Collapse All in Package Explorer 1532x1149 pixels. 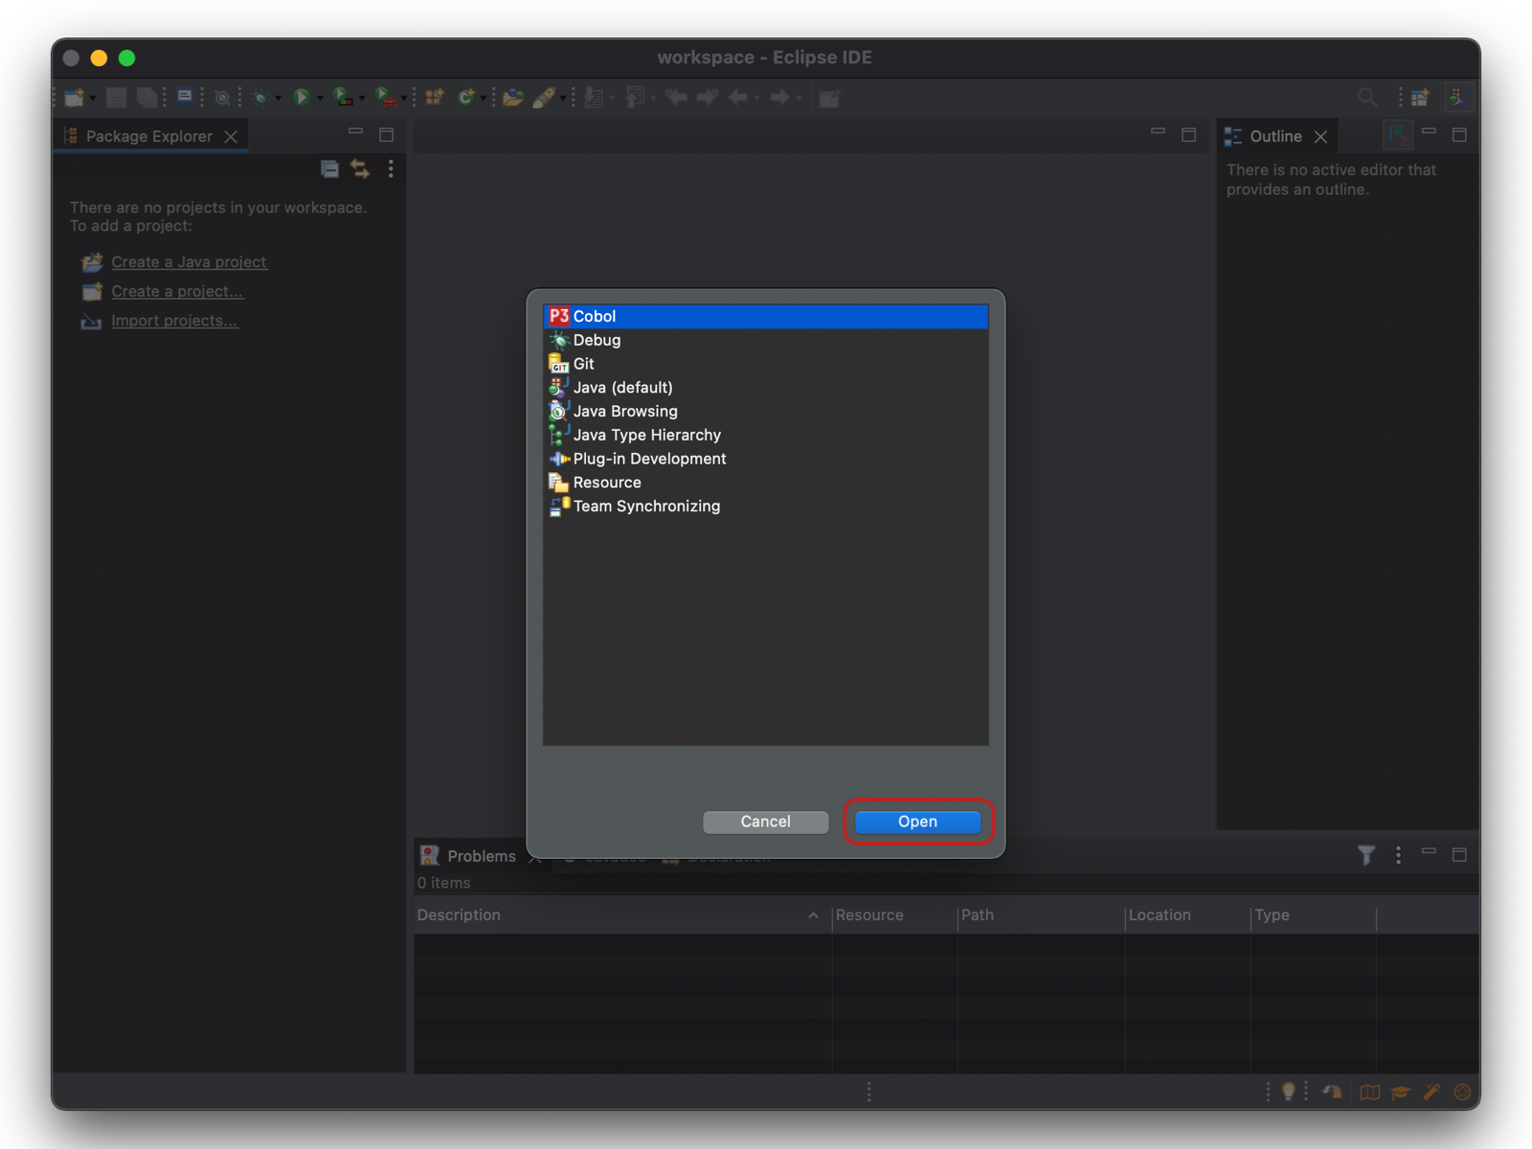(x=329, y=169)
